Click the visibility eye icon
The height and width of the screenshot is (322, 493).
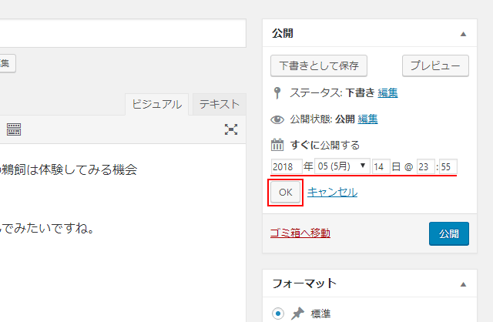(x=278, y=119)
